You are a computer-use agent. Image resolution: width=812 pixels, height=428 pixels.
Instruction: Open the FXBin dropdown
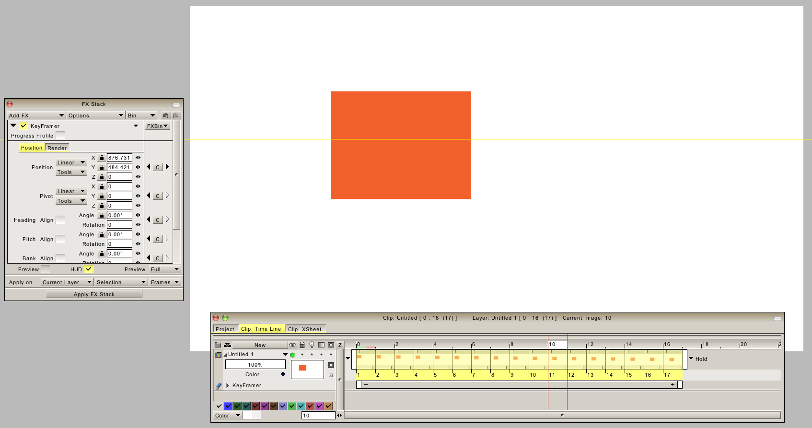pos(158,126)
